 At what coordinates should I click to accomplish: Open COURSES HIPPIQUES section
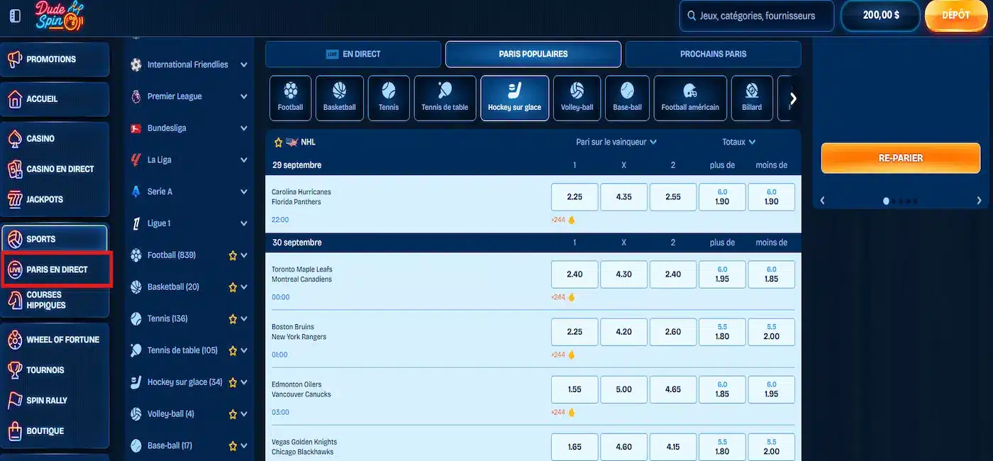pos(55,300)
